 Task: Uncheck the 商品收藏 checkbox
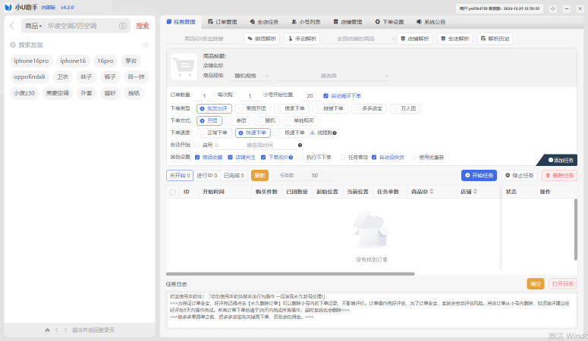pos(197,157)
